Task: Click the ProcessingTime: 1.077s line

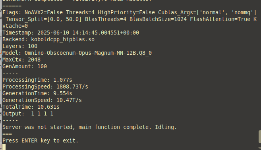Action: coord(37,80)
